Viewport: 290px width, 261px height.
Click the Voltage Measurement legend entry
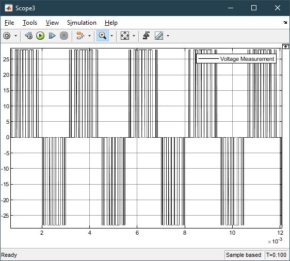pos(236,59)
